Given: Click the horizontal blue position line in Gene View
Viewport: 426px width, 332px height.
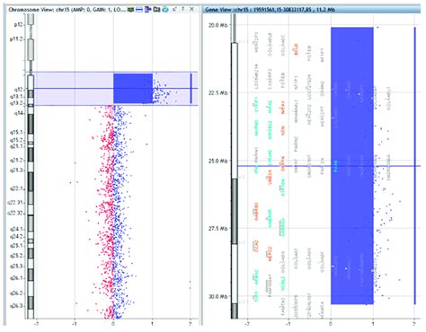Looking at the screenshot, I should [329, 166].
